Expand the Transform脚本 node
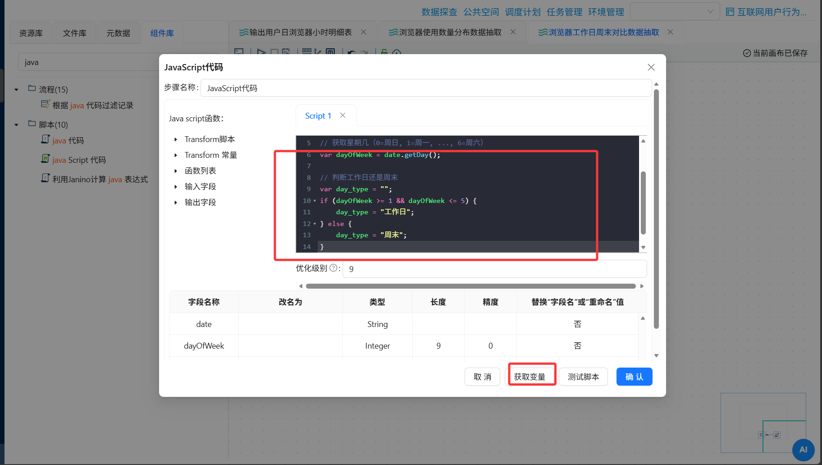Image resolution: width=822 pixels, height=465 pixels. coord(176,139)
